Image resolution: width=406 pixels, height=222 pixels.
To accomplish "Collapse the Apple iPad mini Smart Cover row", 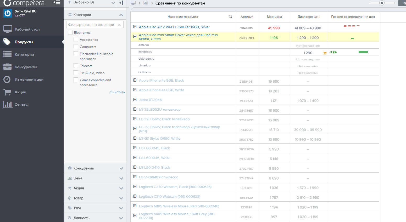I will pos(135,37).
